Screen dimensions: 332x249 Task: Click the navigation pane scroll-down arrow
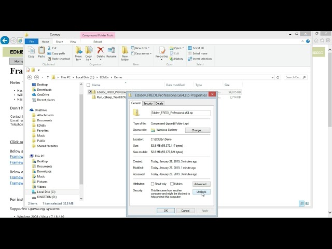pos(81,199)
